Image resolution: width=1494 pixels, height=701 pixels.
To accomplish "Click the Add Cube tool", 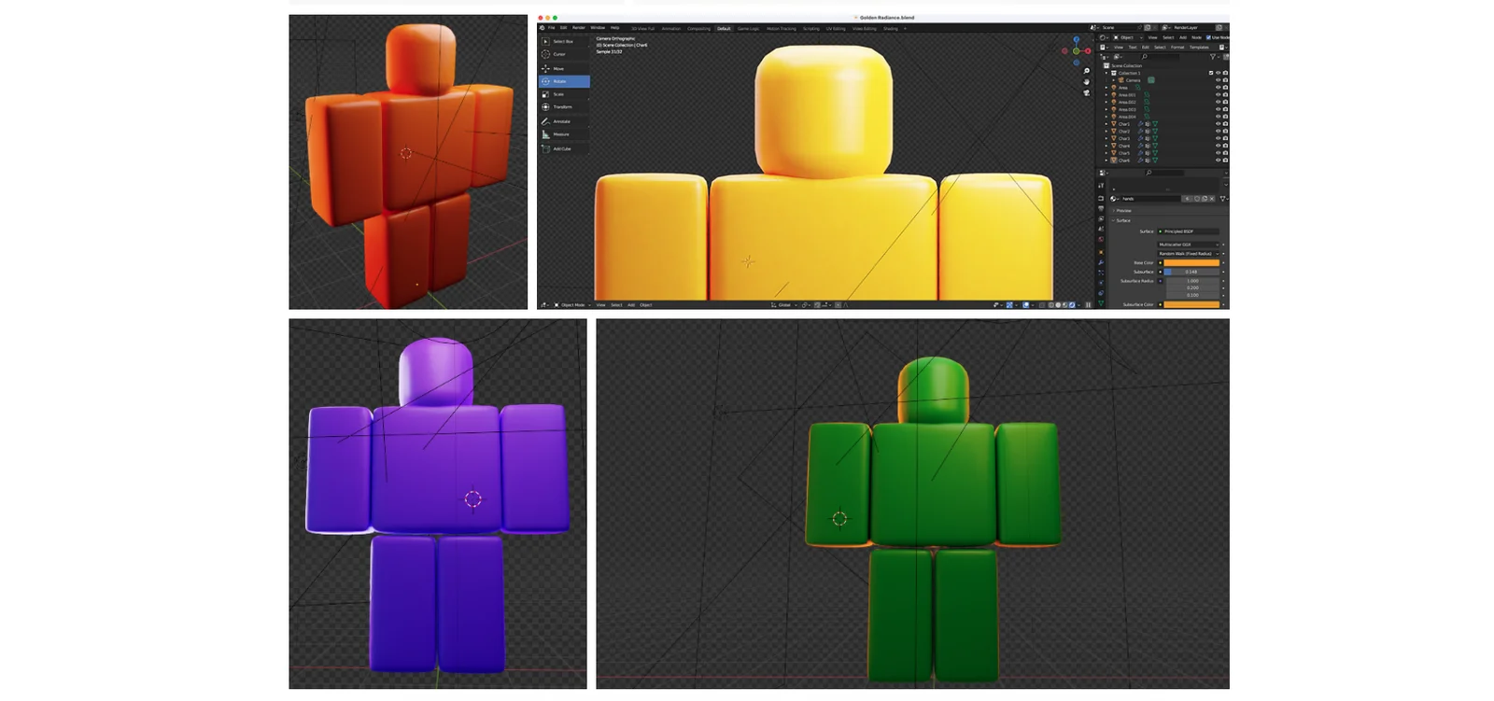I will [560, 148].
